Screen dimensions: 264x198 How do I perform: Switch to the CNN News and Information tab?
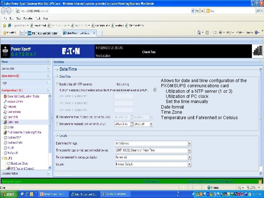[44, 33]
